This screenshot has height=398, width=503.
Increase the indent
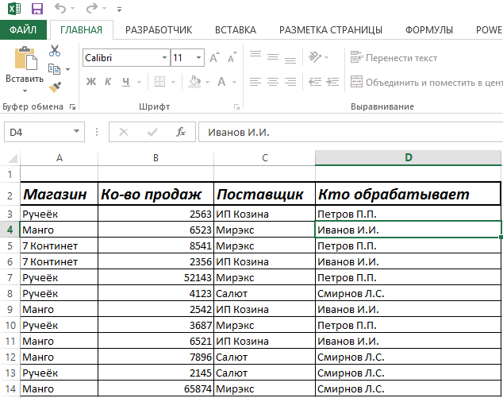[332, 82]
